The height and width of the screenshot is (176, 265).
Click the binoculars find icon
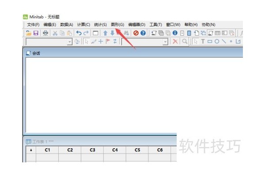pos(126,33)
